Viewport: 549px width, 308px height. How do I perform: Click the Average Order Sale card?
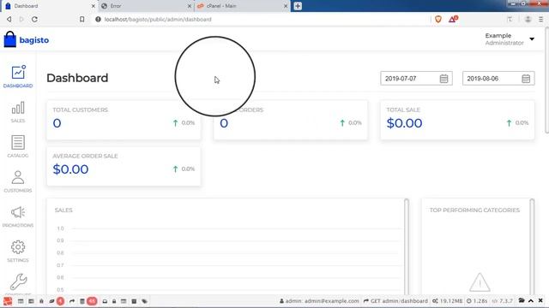pos(124,166)
